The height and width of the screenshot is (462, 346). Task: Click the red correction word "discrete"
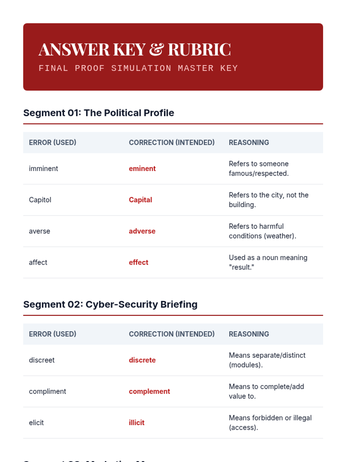click(x=142, y=360)
